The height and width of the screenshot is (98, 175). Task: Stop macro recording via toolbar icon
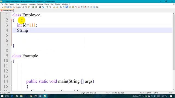point(88,7)
